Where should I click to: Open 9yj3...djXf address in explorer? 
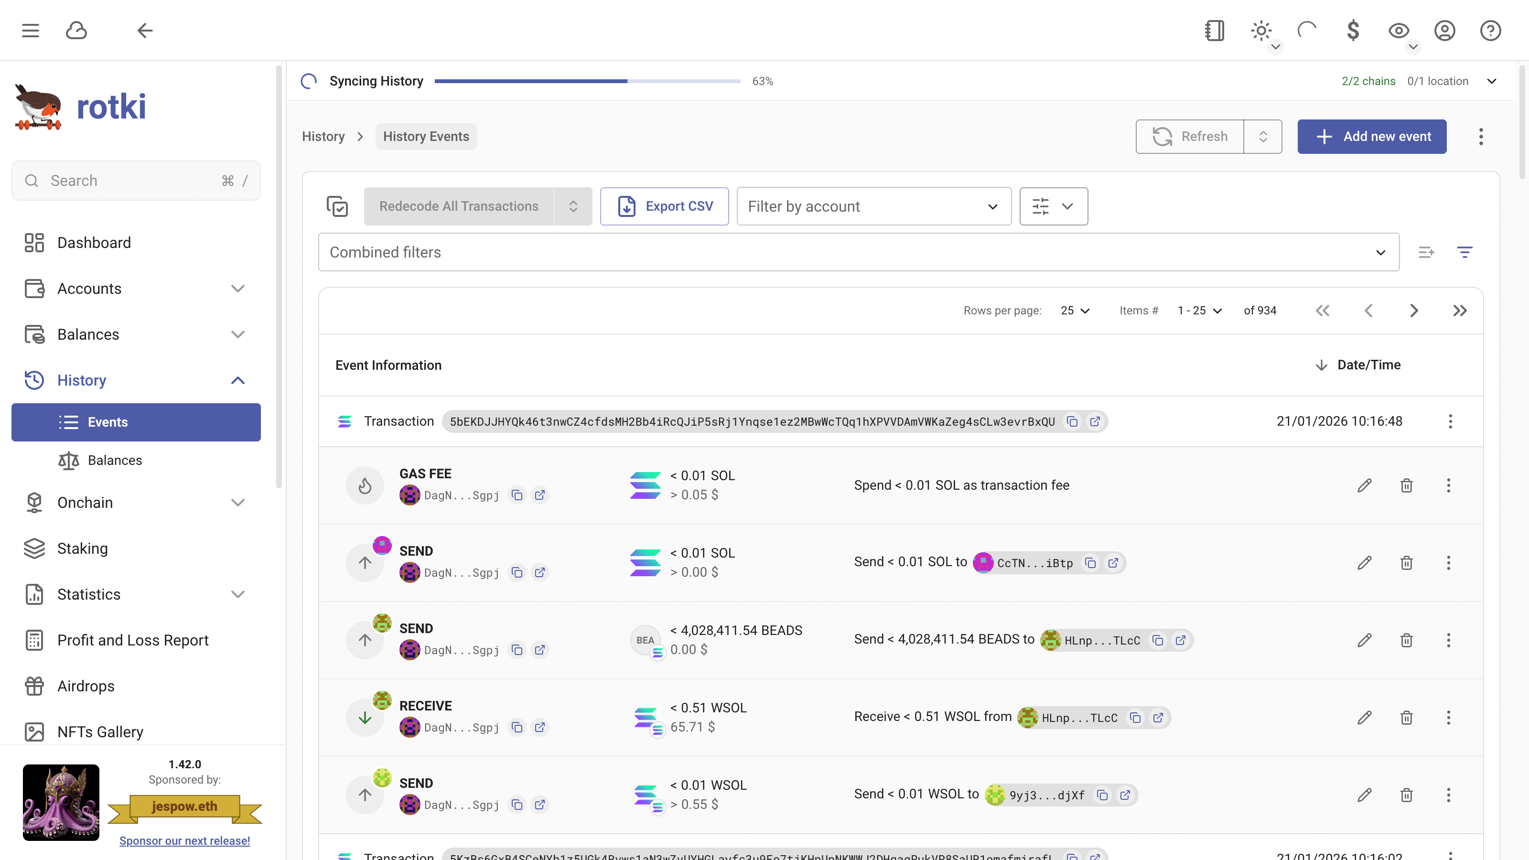tap(1125, 795)
